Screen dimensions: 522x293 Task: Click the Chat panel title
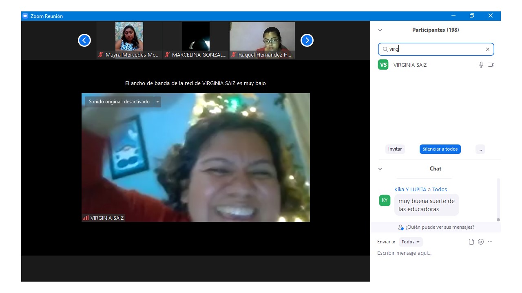coord(436,168)
